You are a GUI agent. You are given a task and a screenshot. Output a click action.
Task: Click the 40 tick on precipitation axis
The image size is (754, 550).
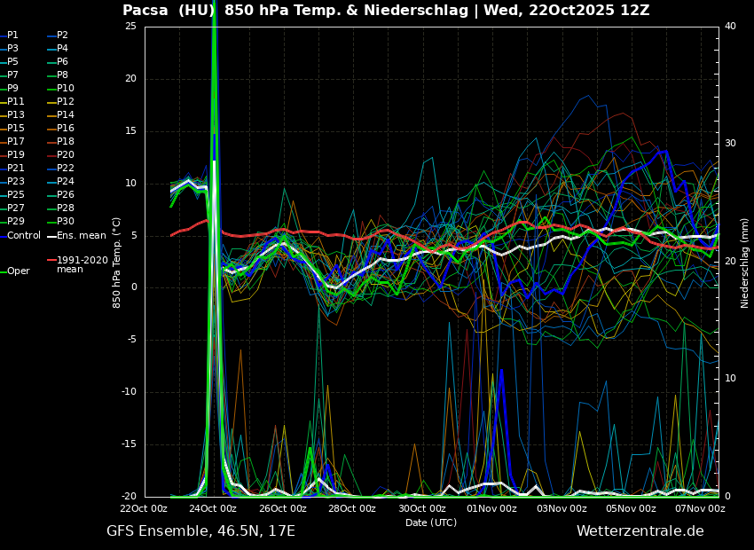730,27
